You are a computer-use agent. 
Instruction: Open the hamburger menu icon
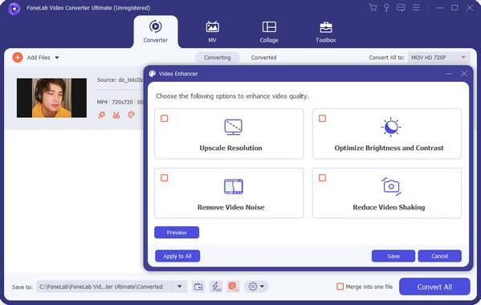point(416,7)
